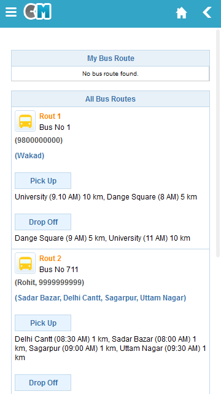Go to home via house icon
The width and height of the screenshot is (221, 394).
click(182, 12)
